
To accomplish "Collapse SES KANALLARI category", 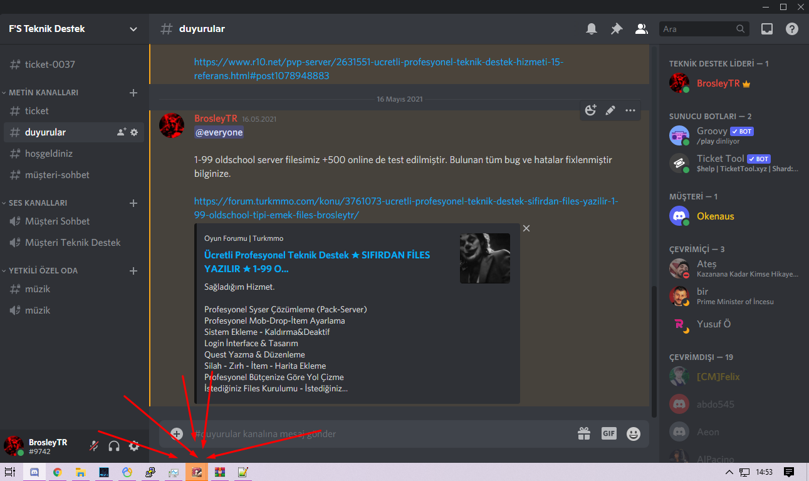I will pos(35,203).
